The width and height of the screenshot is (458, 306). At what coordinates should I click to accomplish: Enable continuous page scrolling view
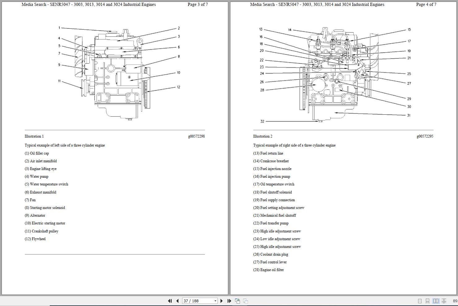tap(428, 300)
